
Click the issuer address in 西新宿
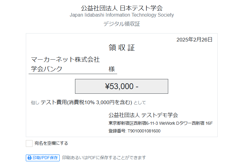[161, 123]
